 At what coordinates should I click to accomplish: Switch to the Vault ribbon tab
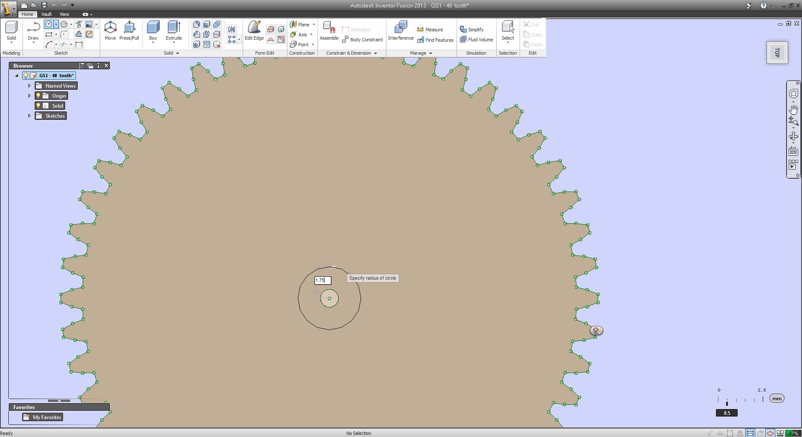(x=46, y=14)
